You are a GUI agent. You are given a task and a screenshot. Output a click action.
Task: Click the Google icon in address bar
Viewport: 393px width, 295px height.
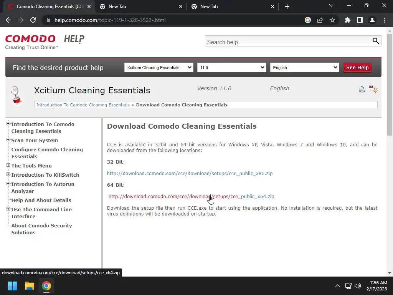pyautogui.click(x=307, y=20)
